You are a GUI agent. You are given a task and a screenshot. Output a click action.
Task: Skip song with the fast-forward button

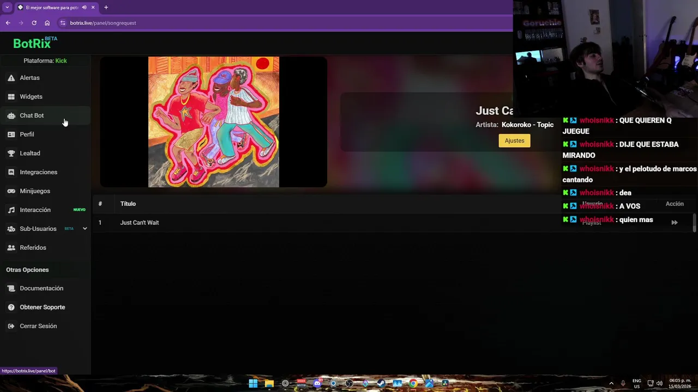[675, 223]
